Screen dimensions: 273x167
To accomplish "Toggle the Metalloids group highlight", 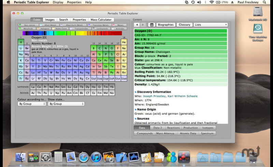I will (27, 29).
